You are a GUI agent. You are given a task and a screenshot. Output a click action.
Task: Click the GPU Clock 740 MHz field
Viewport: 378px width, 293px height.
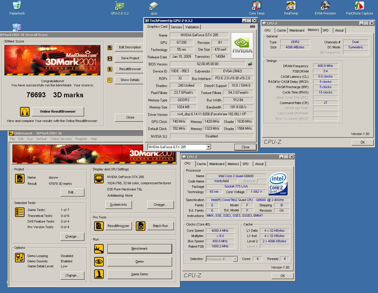179,121
